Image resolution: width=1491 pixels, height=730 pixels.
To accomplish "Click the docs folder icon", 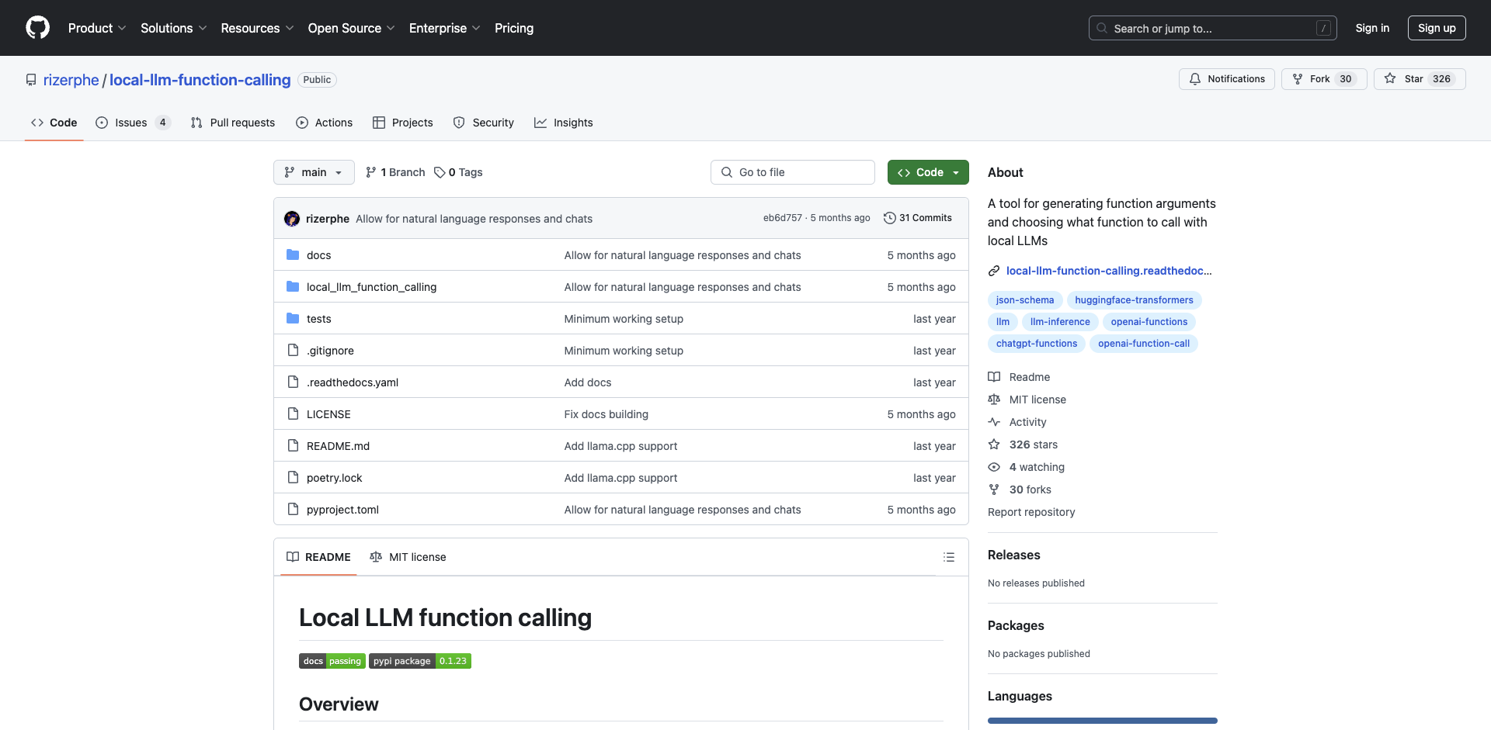I will click(293, 255).
